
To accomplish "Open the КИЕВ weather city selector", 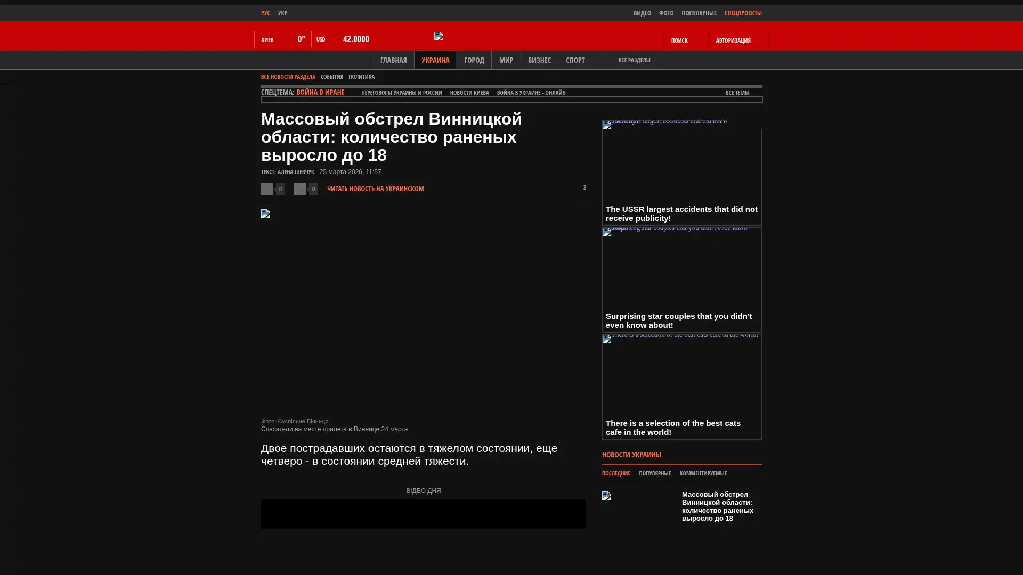I will click(x=267, y=40).
